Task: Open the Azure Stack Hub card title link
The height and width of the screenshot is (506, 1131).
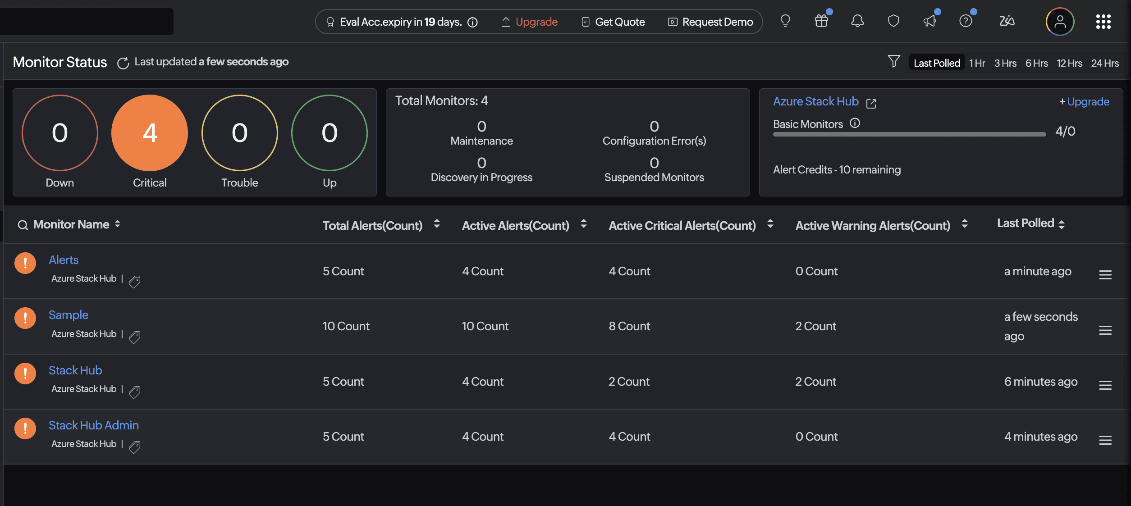Action: tap(816, 101)
